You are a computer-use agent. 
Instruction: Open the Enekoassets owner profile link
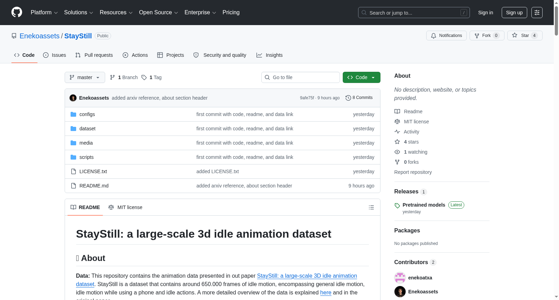[39, 36]
